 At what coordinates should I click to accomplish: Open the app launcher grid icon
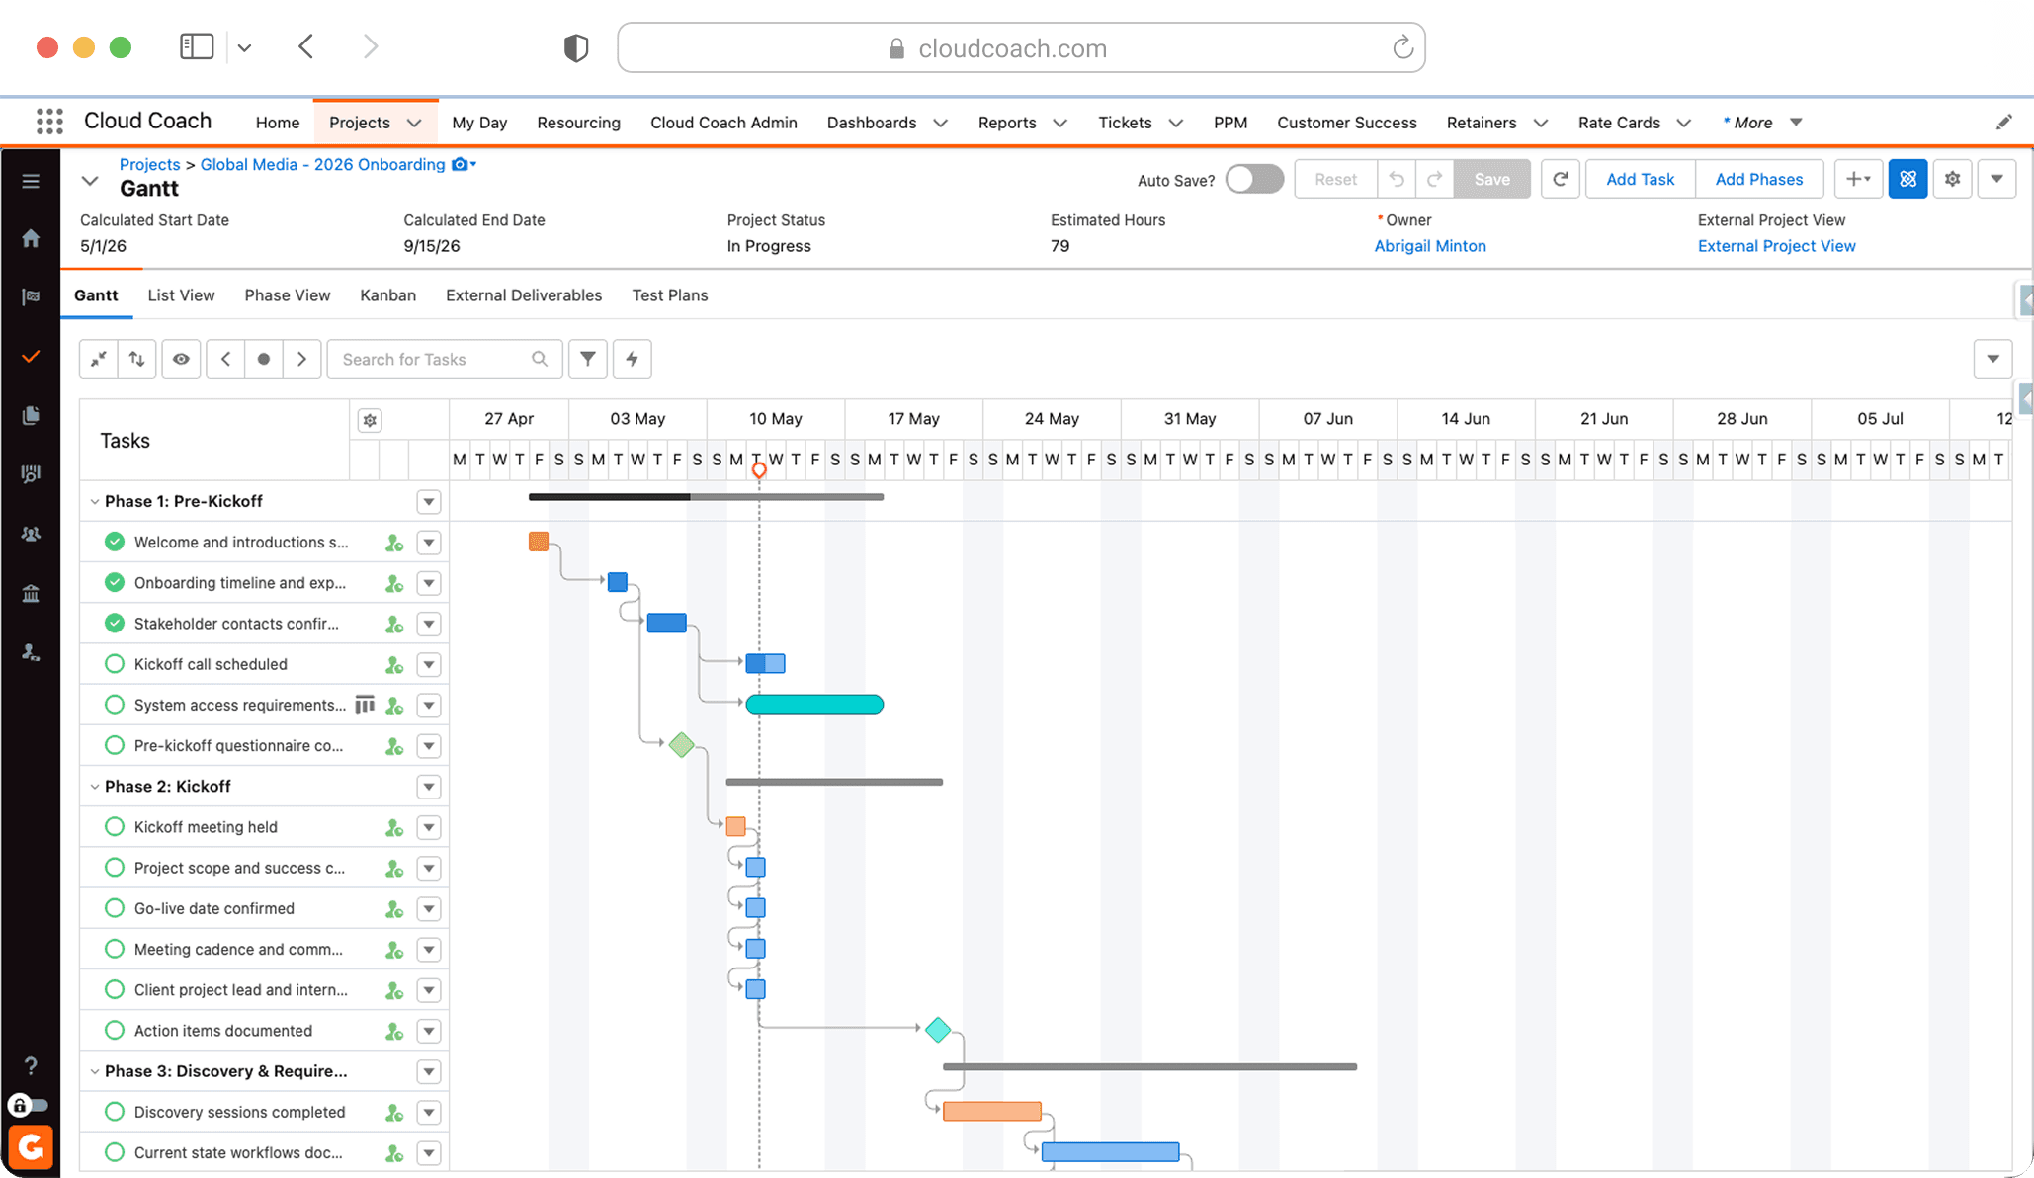[x=49, y=122]
